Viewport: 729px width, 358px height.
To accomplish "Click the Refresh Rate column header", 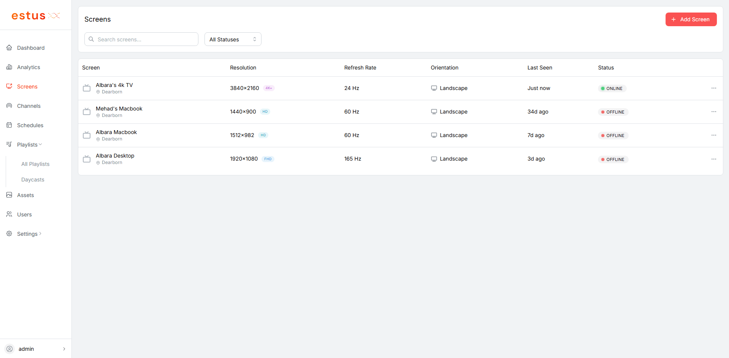I will (360, 68).
